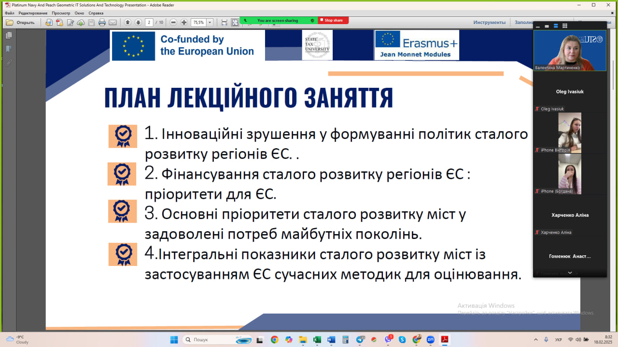Select Валентина Мартиненко video tile

point(570,51)
